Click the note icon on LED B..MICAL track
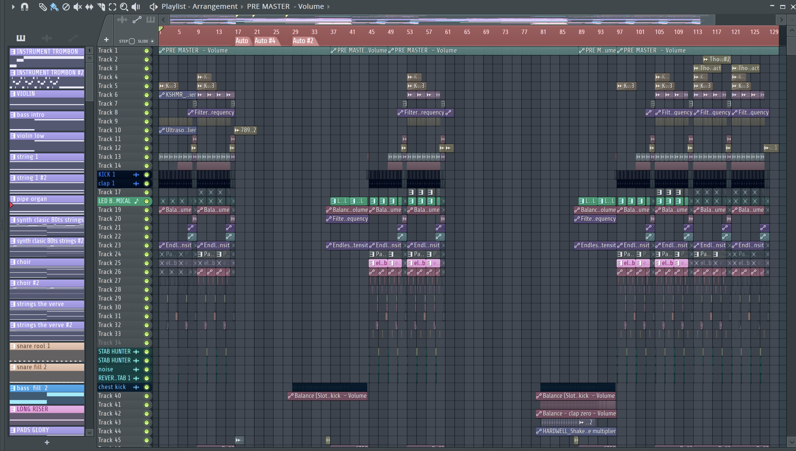 (137, 201)
